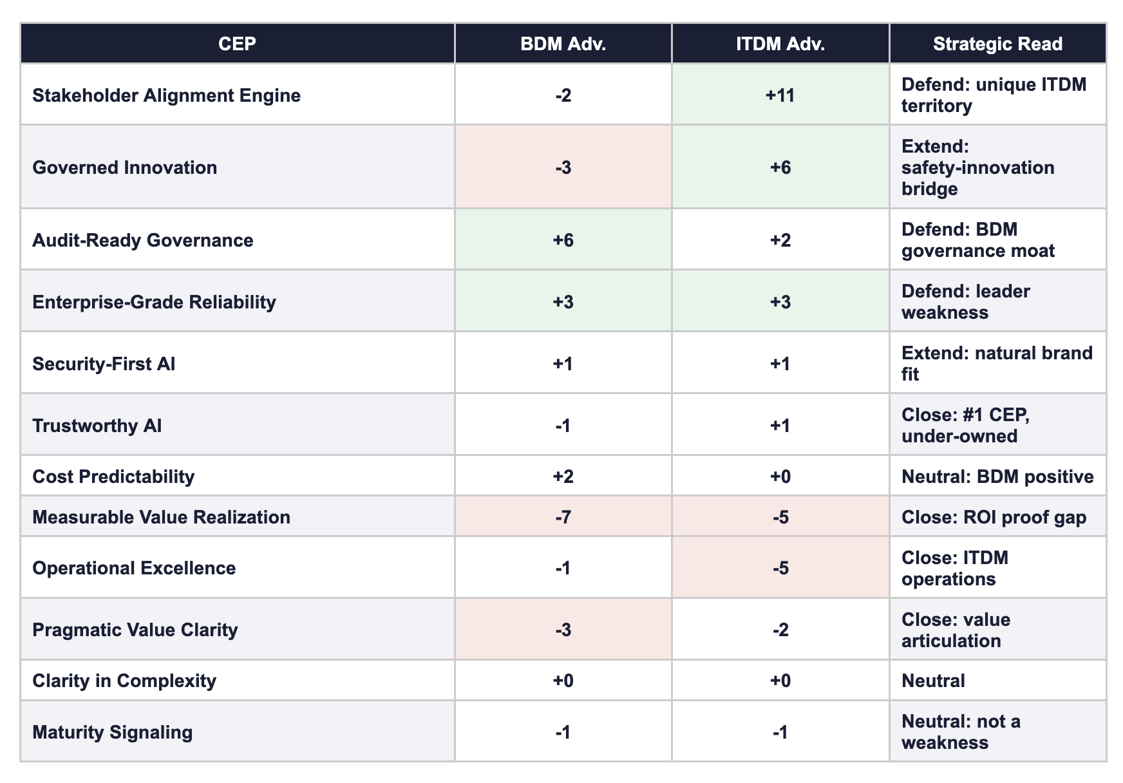The image size is (1123, 783).
Task: Click the -7 cell for Measurable Value Realization
Action: (563, 517)
